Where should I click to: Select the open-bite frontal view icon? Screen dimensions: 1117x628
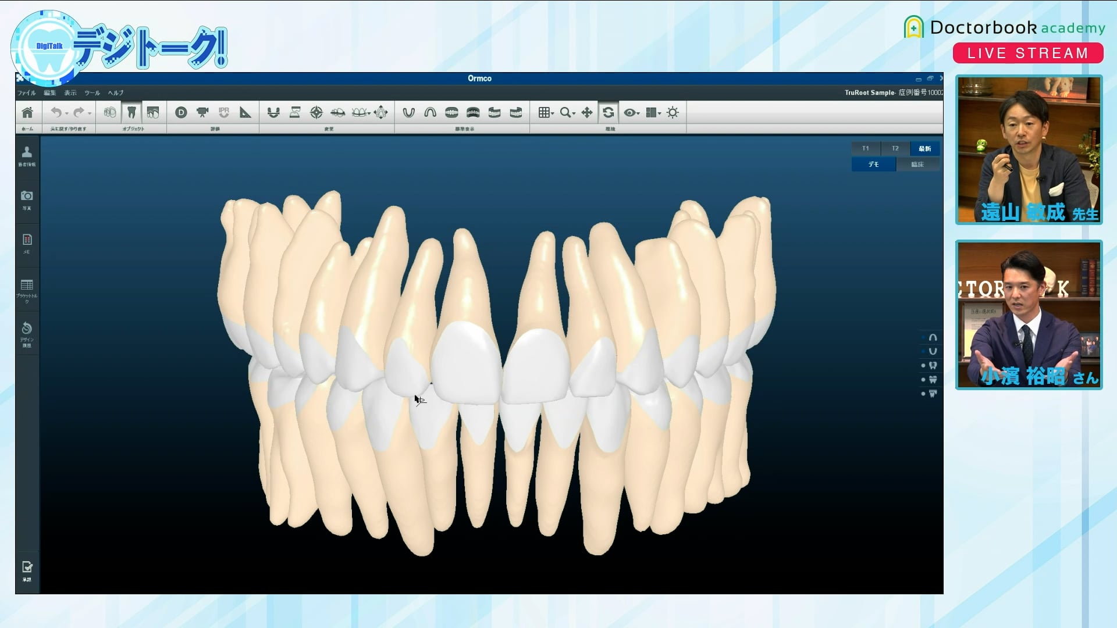pos(473,112)
